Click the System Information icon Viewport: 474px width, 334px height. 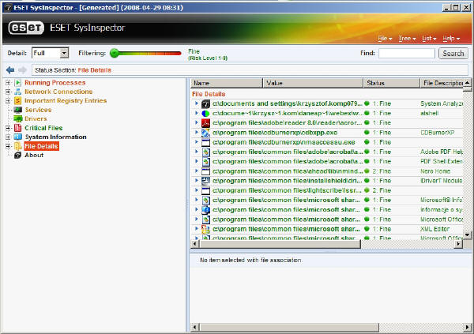(x=18, y=137)
